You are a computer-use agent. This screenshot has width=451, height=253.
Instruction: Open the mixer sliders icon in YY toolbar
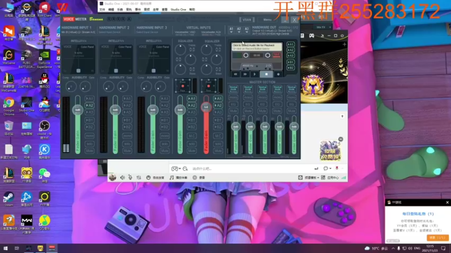pos(139,178)
